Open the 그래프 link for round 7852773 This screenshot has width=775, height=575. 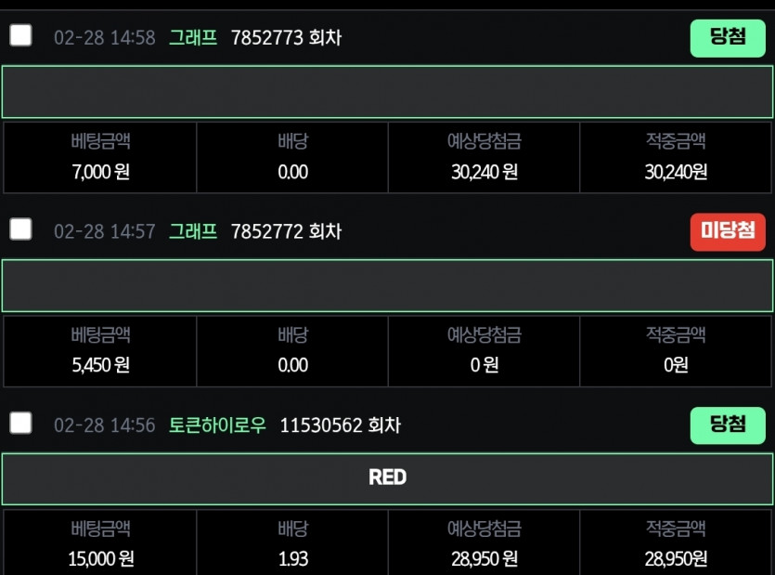[x=193, y=37]
